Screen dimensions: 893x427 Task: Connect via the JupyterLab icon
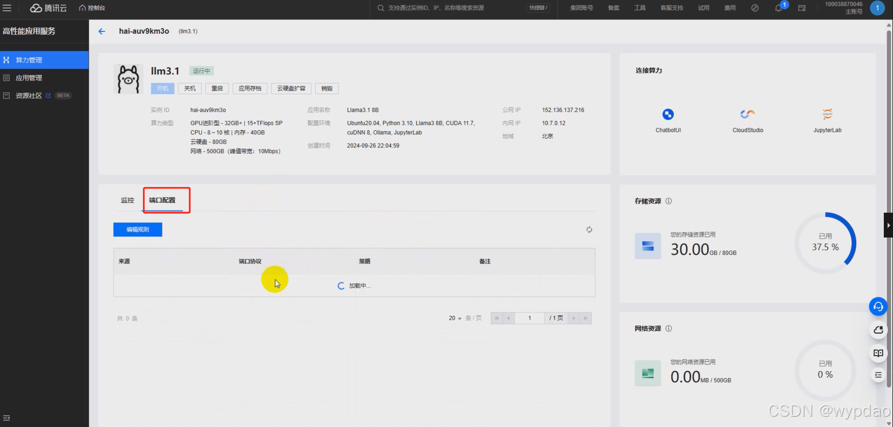pos(828,114)
